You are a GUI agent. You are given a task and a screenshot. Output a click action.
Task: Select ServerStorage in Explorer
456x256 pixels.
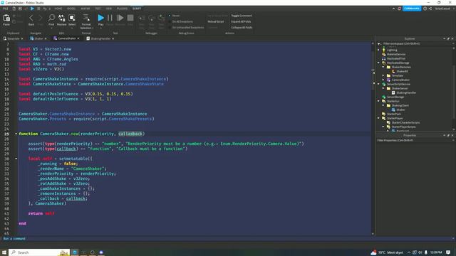(x=395, y=97)
